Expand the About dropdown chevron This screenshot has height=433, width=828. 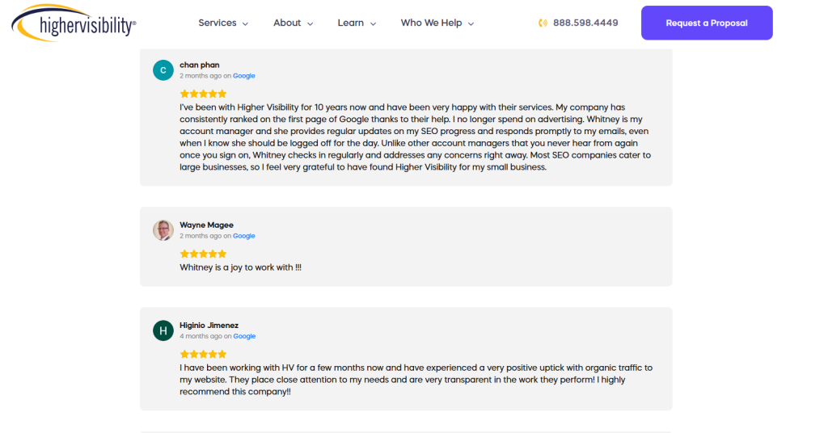coord(310,24)
